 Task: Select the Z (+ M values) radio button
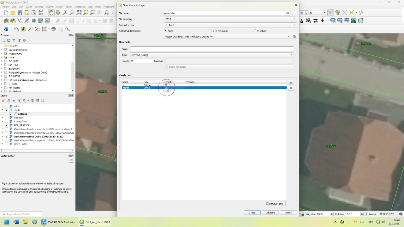coord(210,31)
